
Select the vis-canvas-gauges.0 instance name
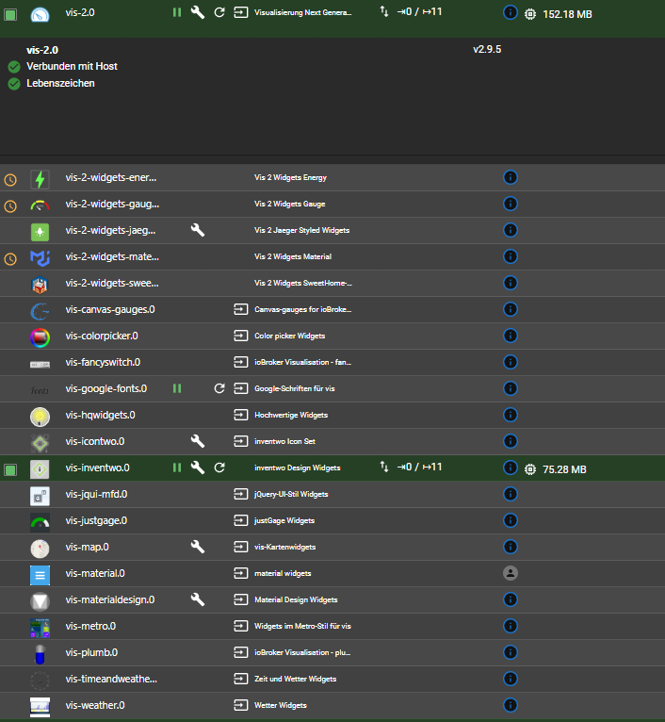point(110,309)
